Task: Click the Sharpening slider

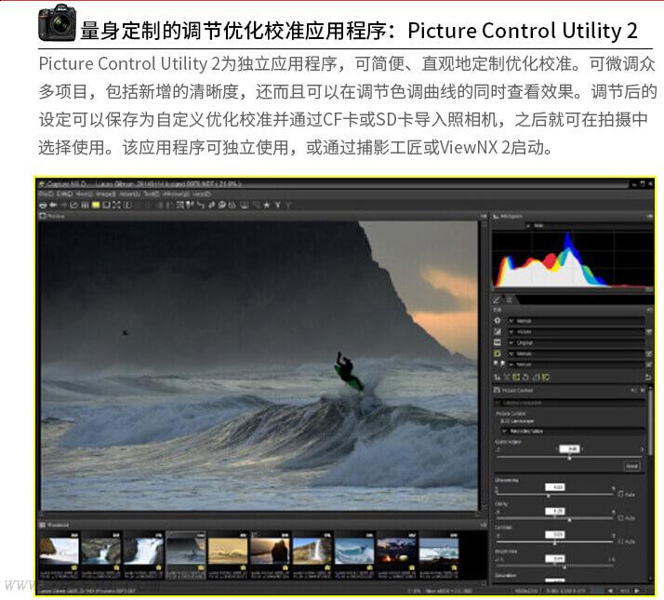Action: [555, 495]
